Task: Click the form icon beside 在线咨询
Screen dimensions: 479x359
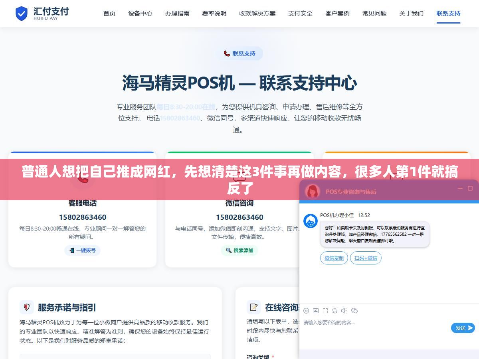Action: point(253,307)
